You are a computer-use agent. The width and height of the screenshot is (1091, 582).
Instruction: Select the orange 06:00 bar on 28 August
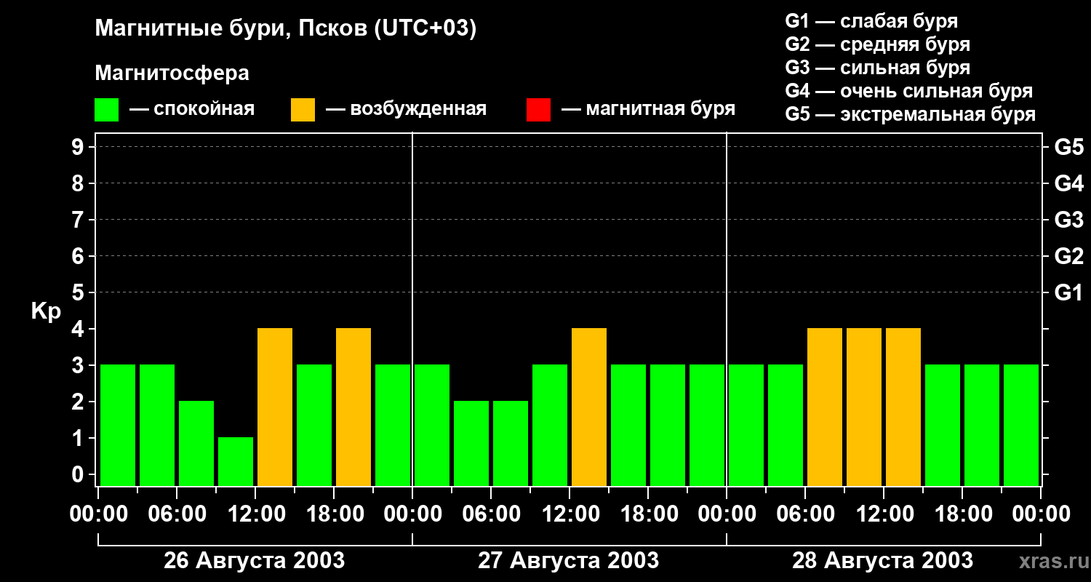coord(825,407)
